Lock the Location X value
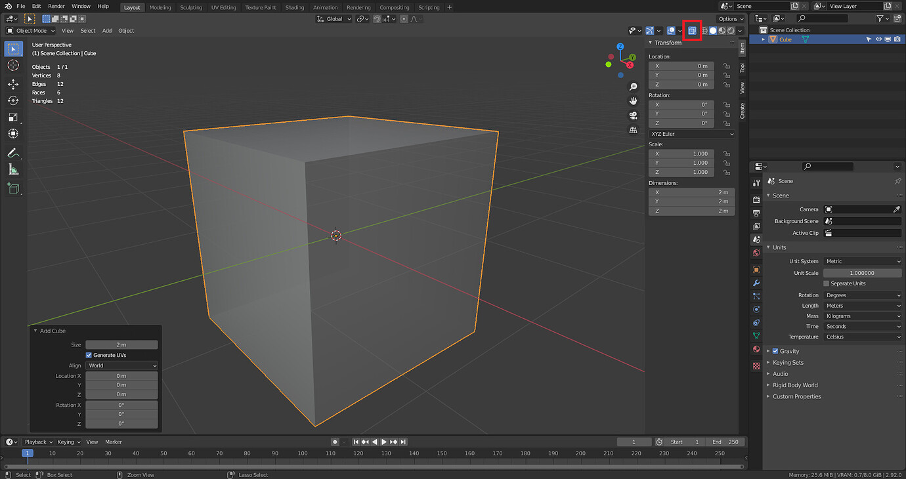The image size is (906, 479). (x=727, y=66)
